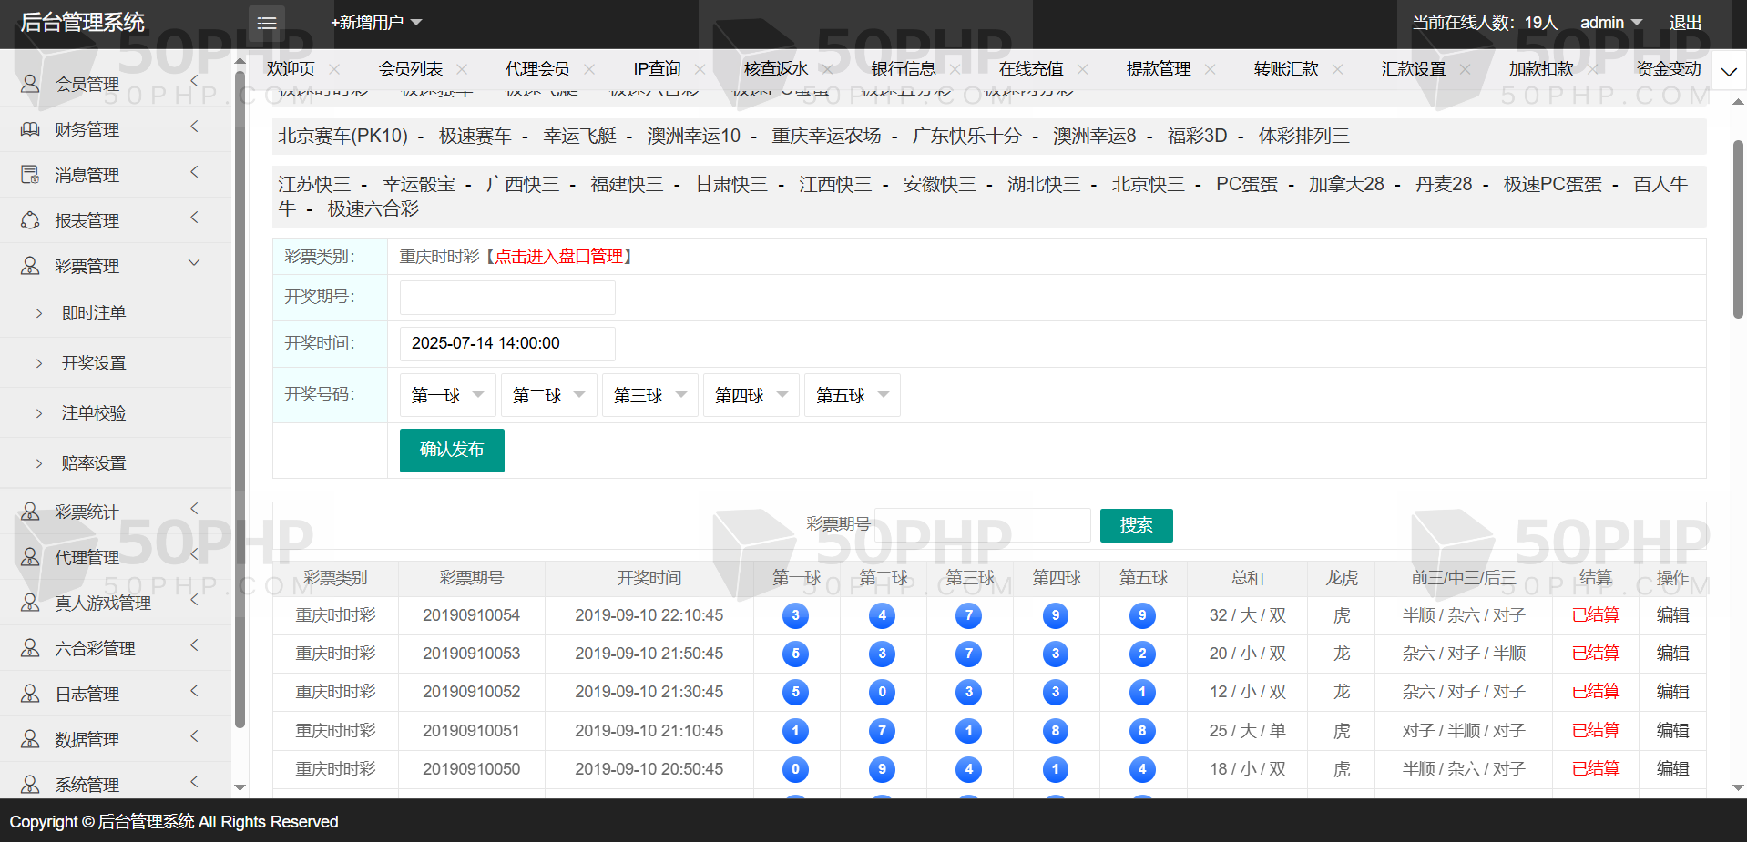Image resolution: width=1747 pixels, height=842 pixels.
Task: Close the 会员列表 tab
Action: point(462,69)
